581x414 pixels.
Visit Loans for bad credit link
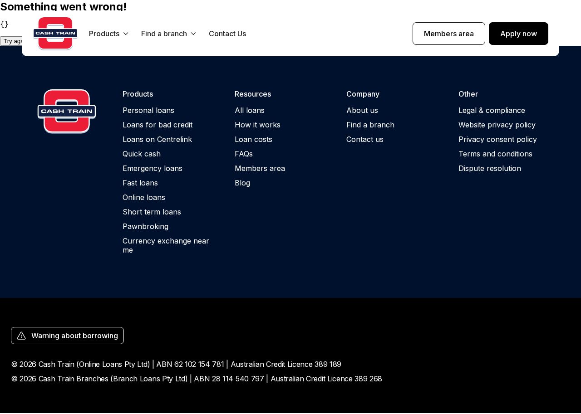pyautogui.click(x=158, y=125)
